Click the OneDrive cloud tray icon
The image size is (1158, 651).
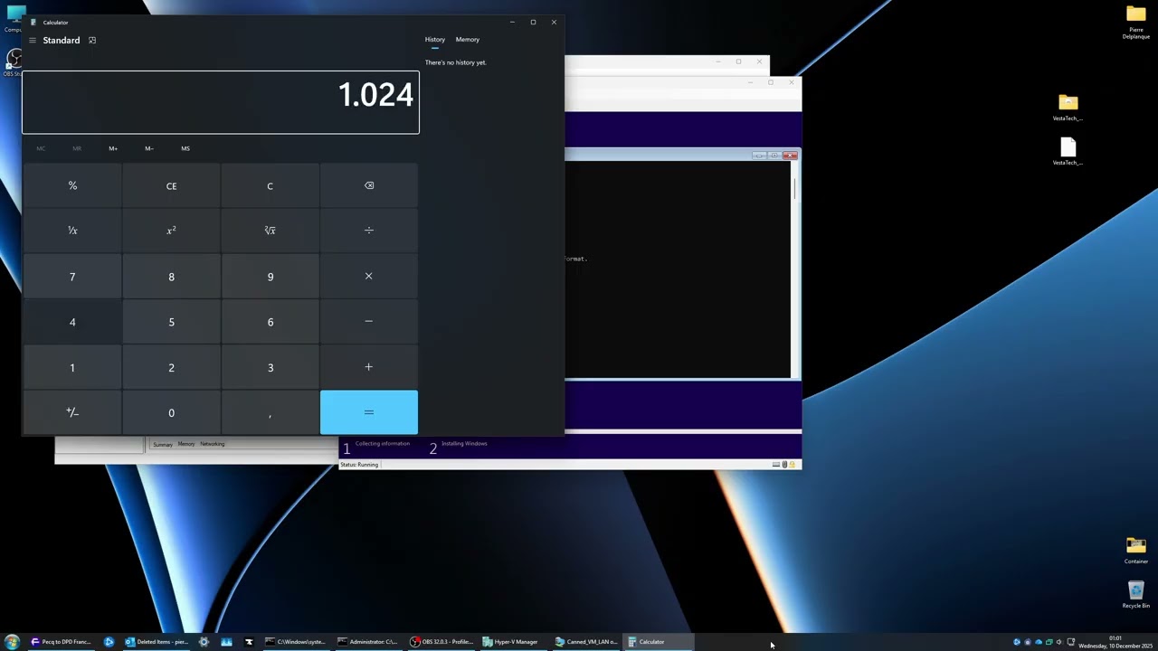point(1038,642)
